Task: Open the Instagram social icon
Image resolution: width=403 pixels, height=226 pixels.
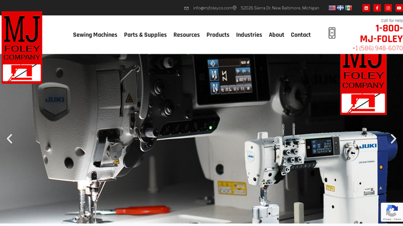Action: pos(388,8)
